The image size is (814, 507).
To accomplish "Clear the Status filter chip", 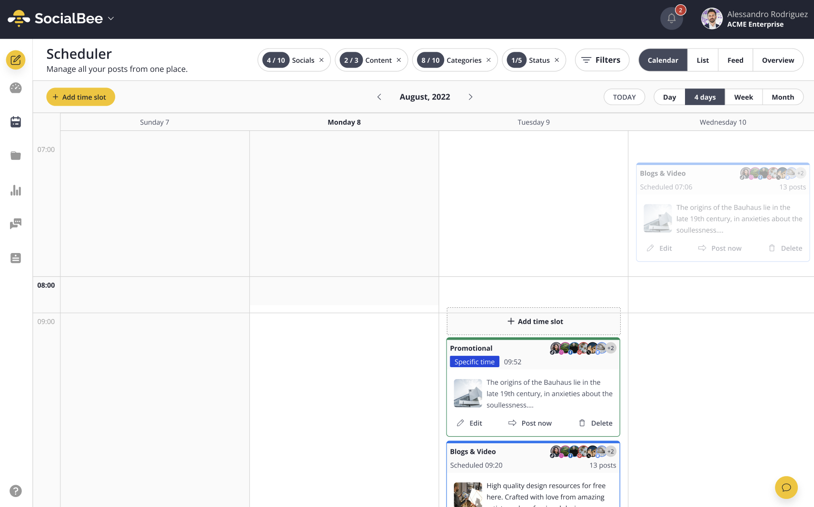I will click(556, 60).
